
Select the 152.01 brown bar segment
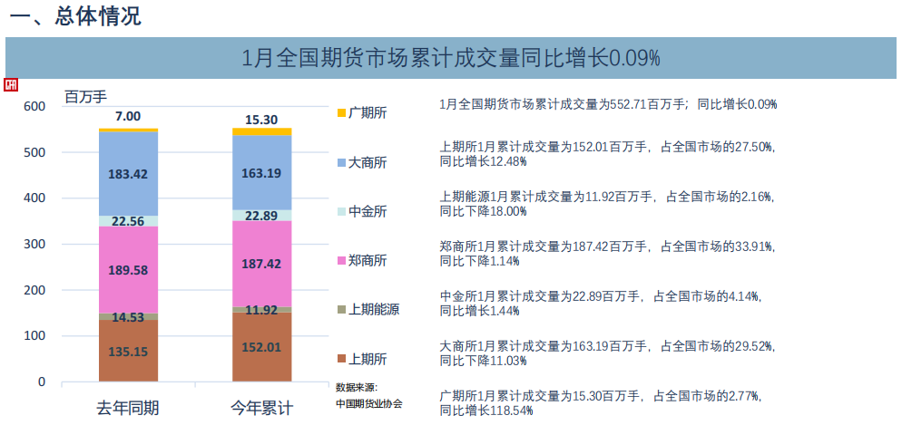[261, 347]
